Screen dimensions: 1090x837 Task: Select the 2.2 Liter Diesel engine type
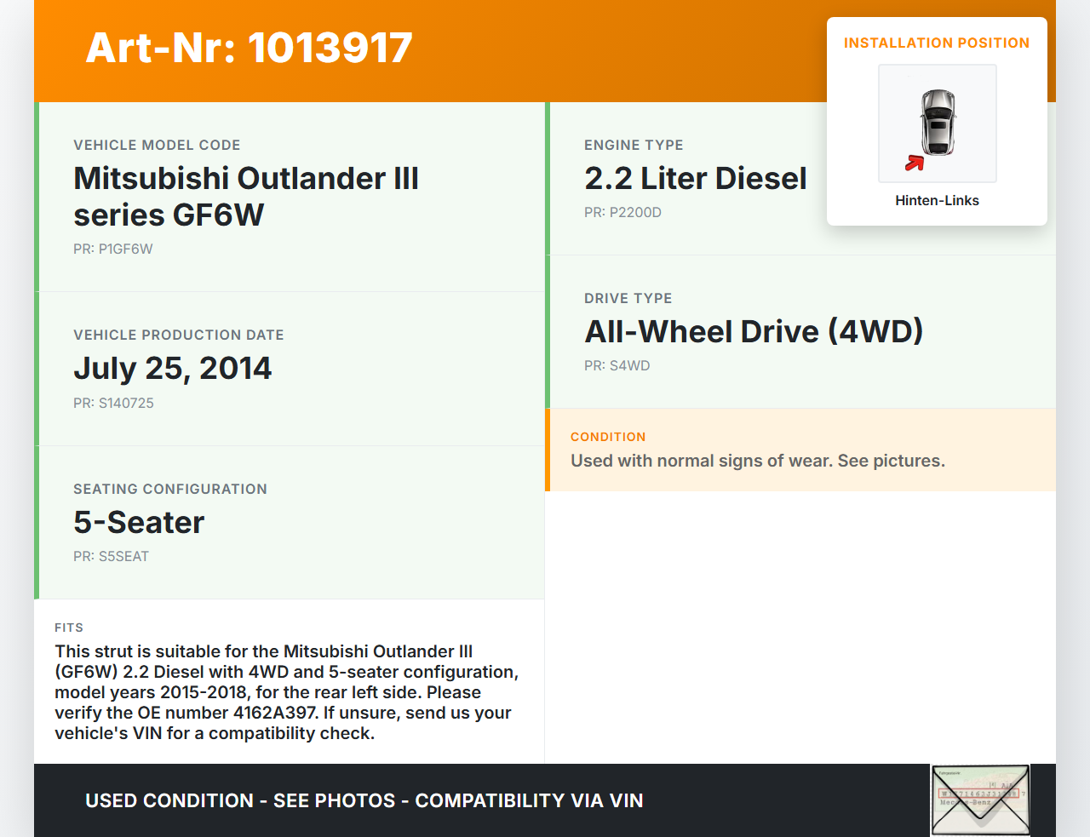coord(695,179)
